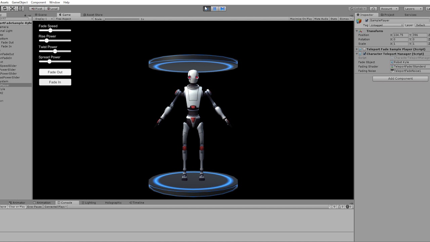Click the Fade Speed slider handle
Viewport: 430px width, 242px height.
pos(50,31)
